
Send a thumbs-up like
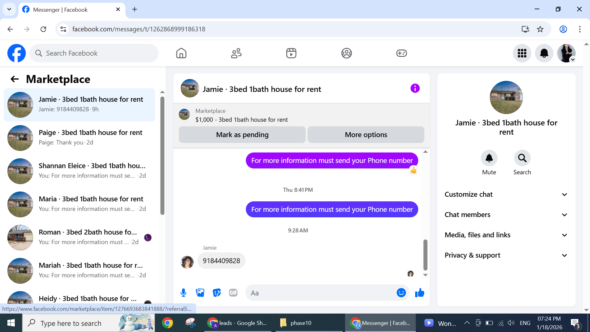[x=419, y=293]
